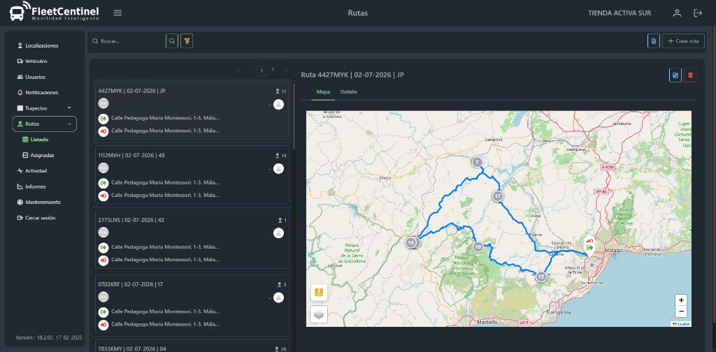Screen dimensions: 716x352
Task: Go to the next page of routes
Action: coord(273,69)
